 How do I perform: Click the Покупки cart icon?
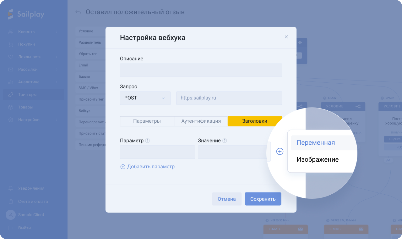pyautogui.click(x=11, y=44)
